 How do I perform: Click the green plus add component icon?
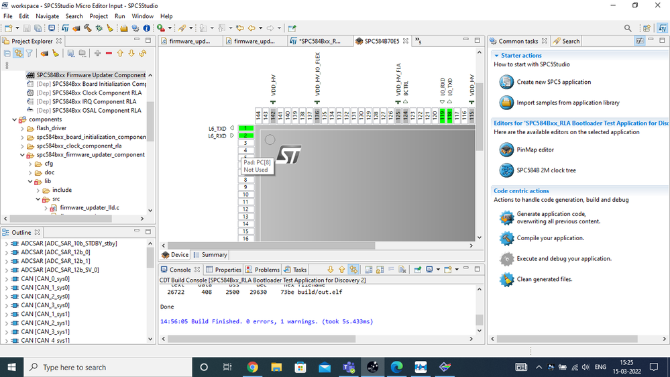pos(97,54)
